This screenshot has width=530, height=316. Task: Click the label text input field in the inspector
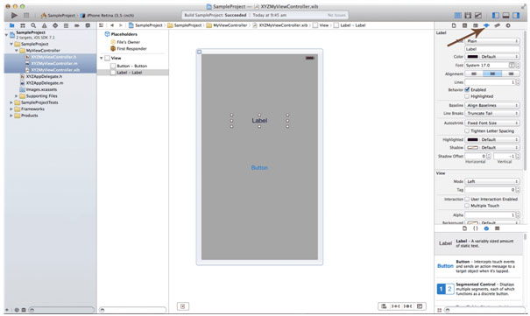492,49
